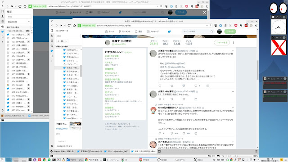Toggle the panel in front window status bar
288x162 pixels.
tap(52, 156)
